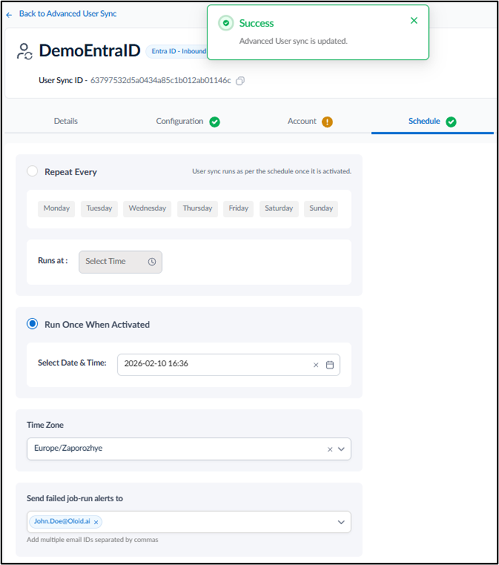Viewport: 499px width, 565px height.
Task: Toggle Saturday in repeat days
Action: tap(279, 208)
